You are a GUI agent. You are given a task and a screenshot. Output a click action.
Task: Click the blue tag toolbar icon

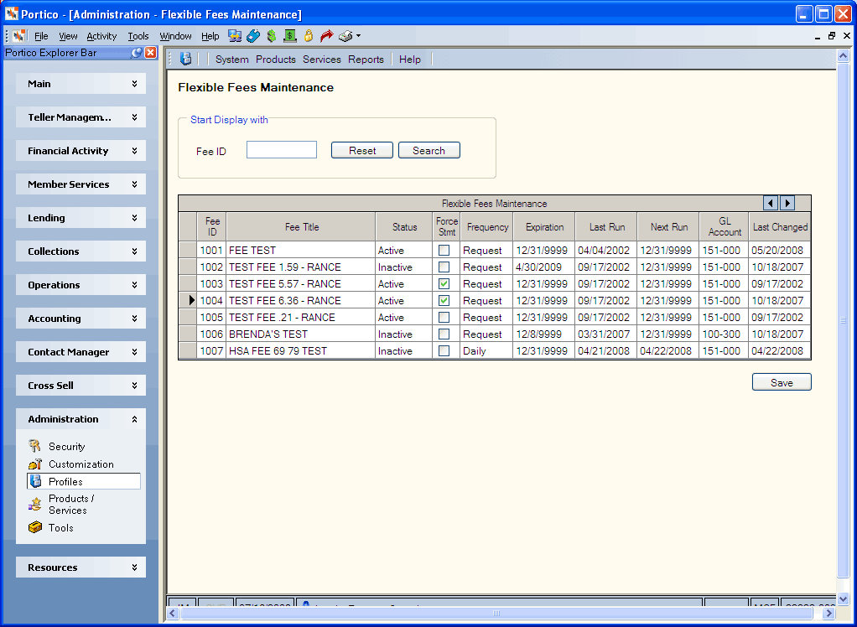pos(253,36)
